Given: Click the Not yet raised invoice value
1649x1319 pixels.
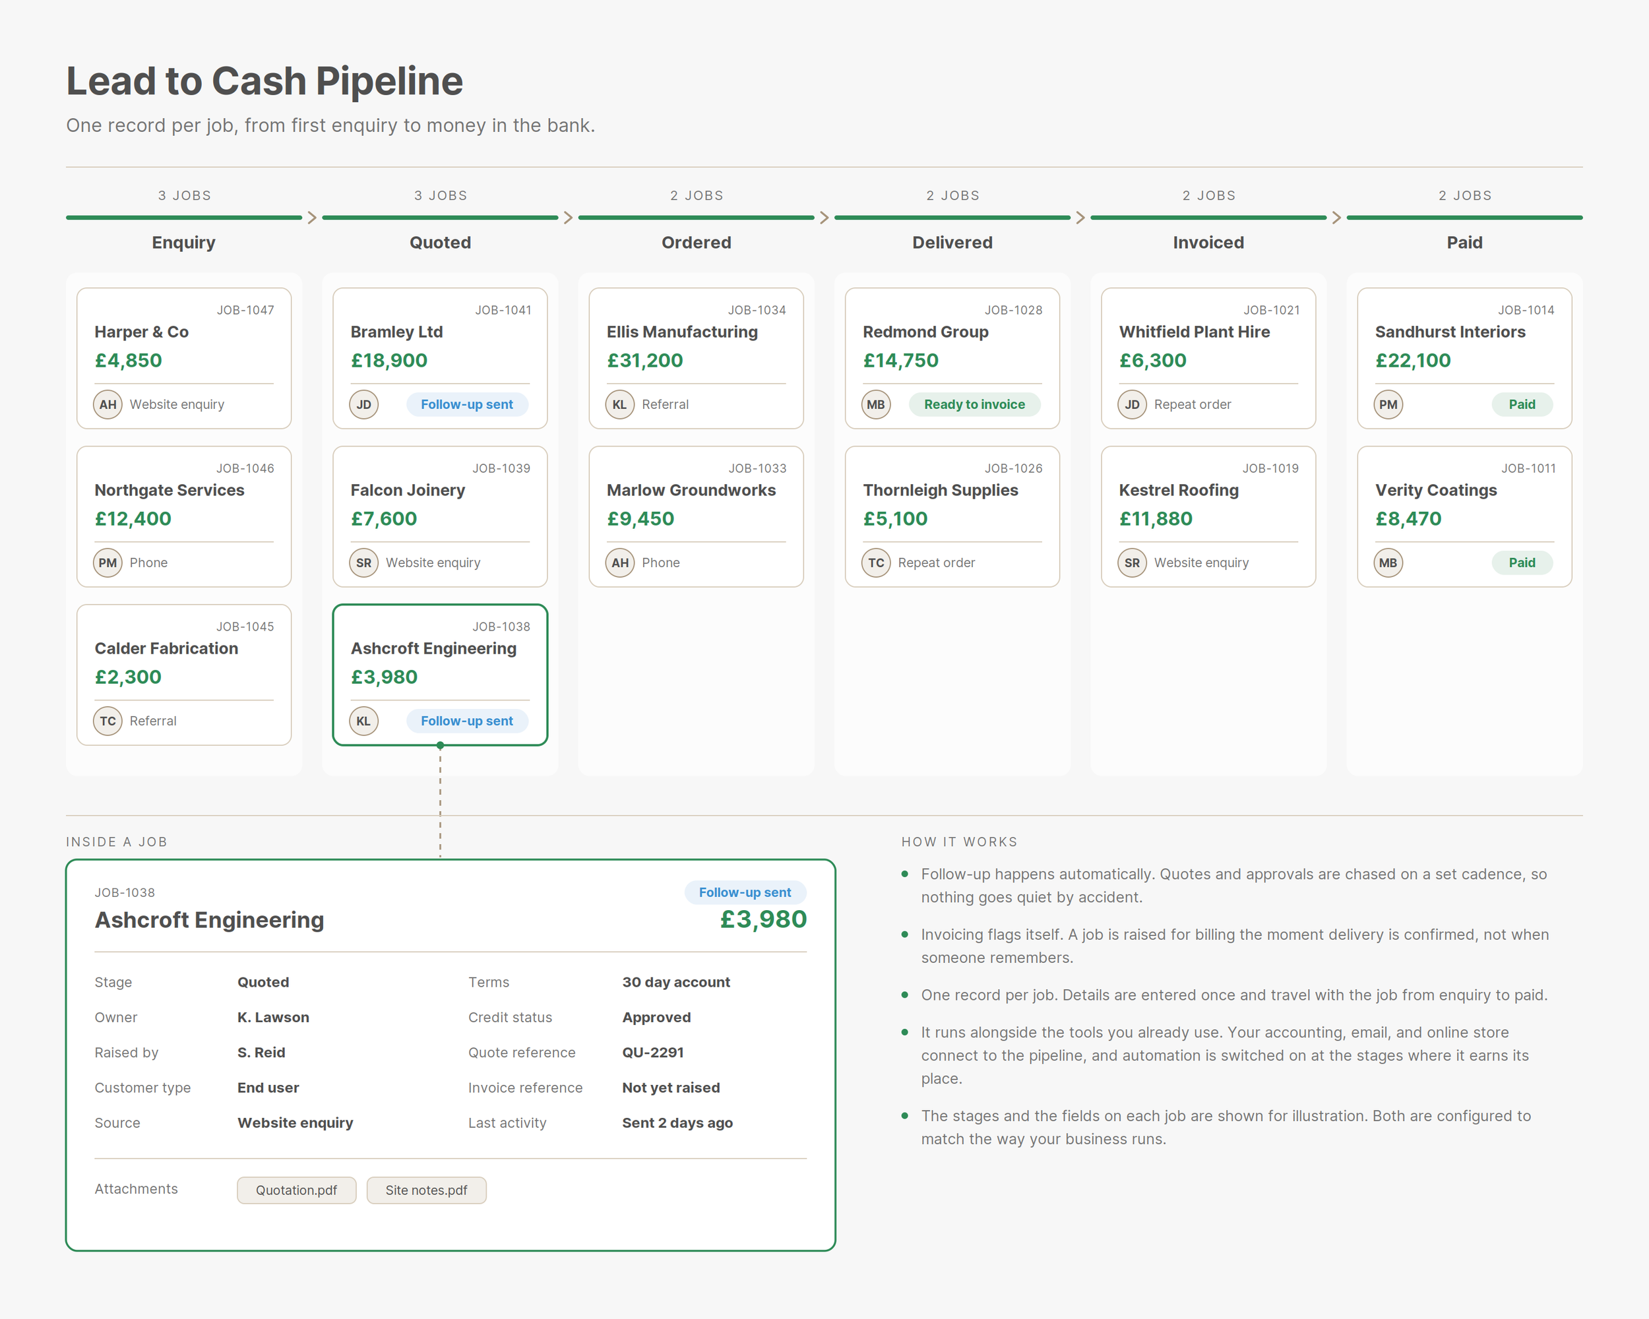Looking at the screenshot, I should click(x=671, y=1088).
